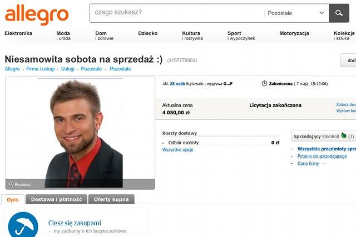
Task: Expand the Dane firmy chevron
Action: tap(324, 164)
